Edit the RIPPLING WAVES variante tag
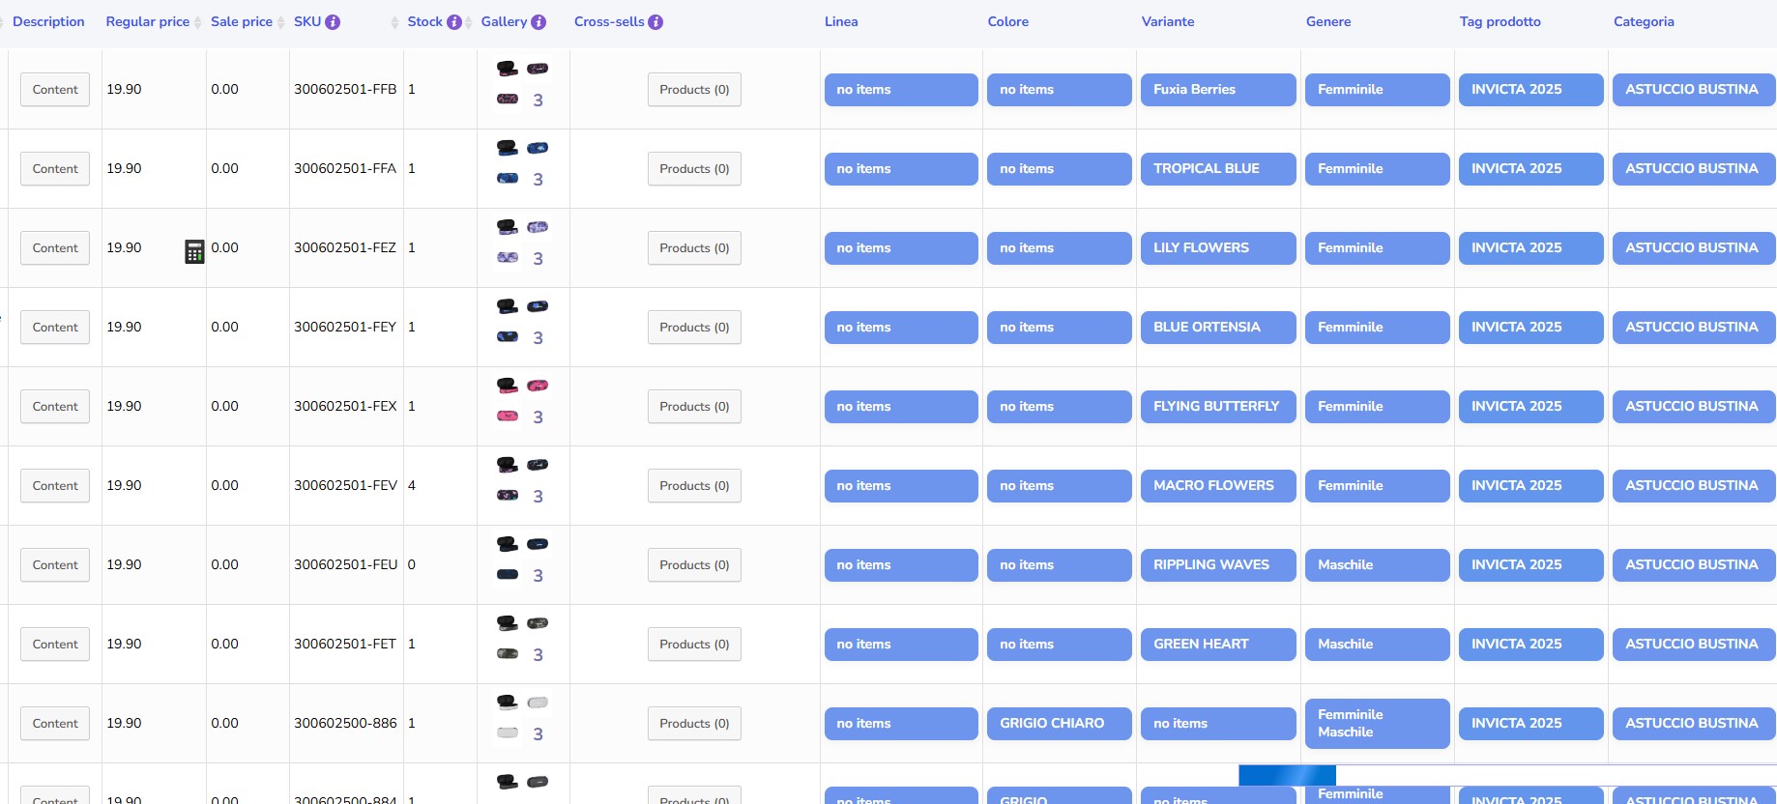This screenshot has width=1777, height=804. 1217,565
